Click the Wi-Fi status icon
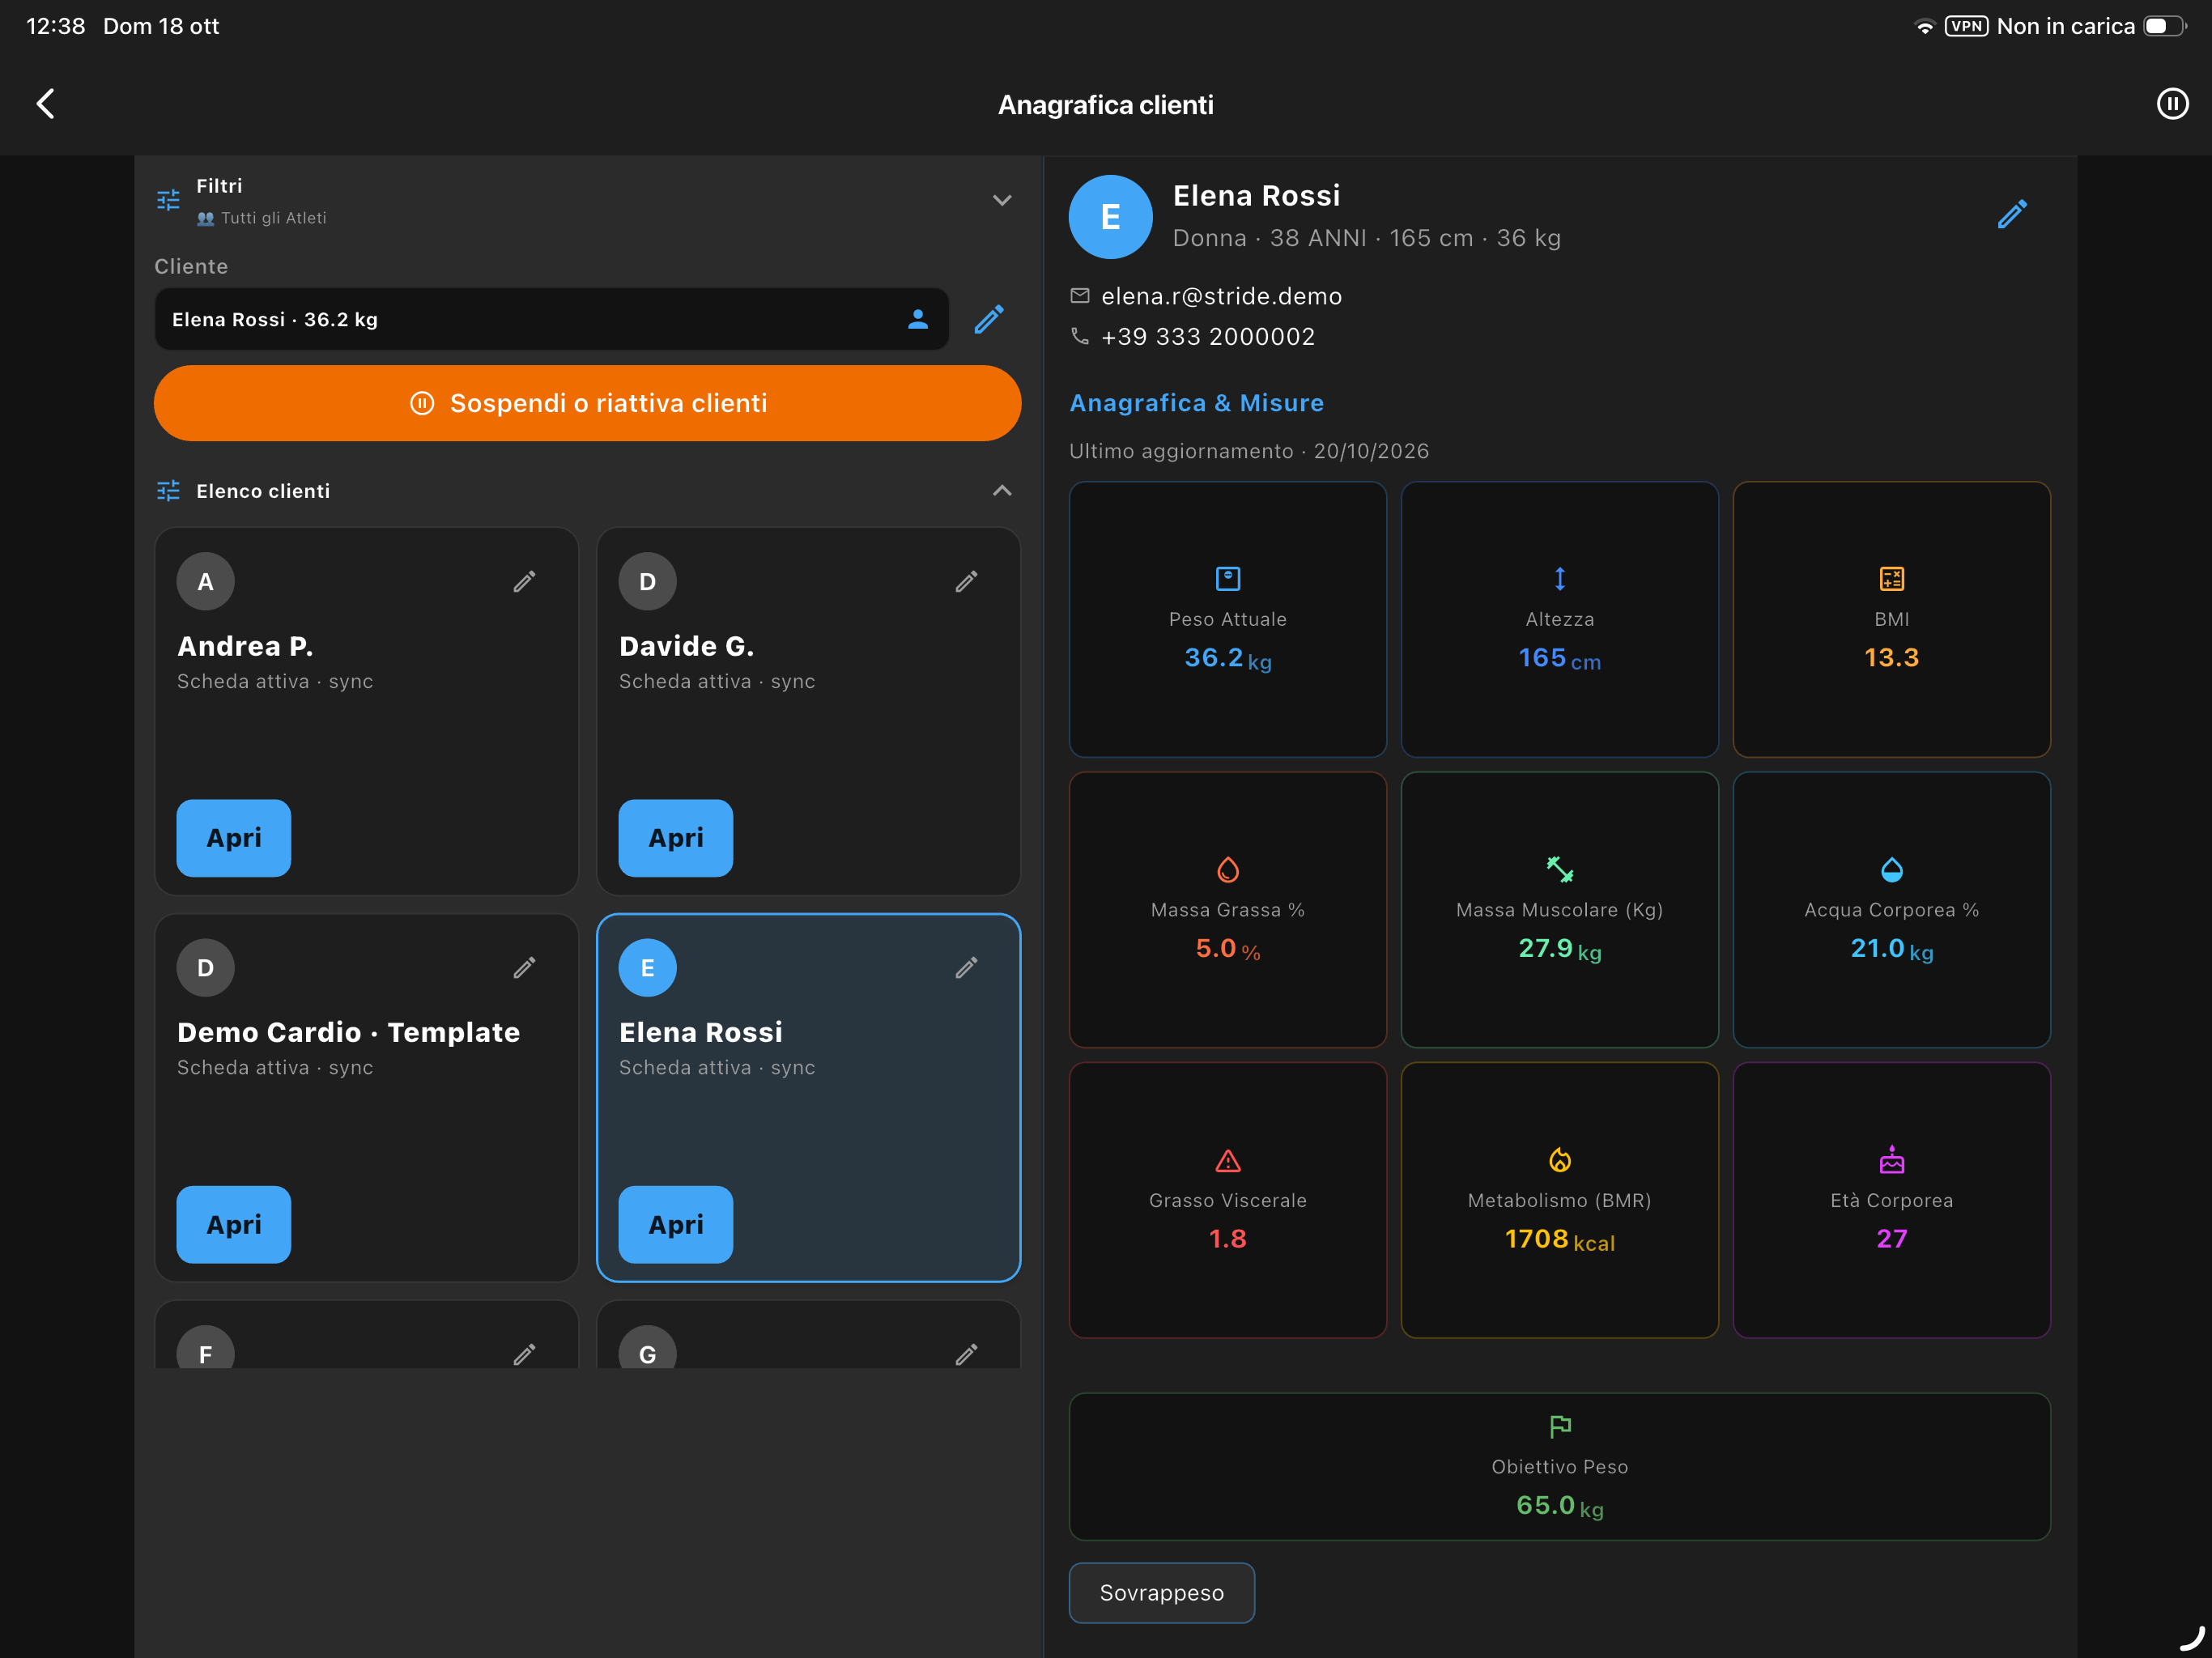2212x1658 pixels. coord(1924,27)
